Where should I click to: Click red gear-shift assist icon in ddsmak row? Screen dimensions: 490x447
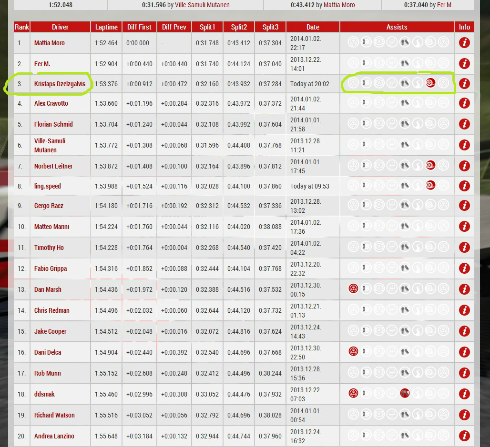click(x=405, y=393)
